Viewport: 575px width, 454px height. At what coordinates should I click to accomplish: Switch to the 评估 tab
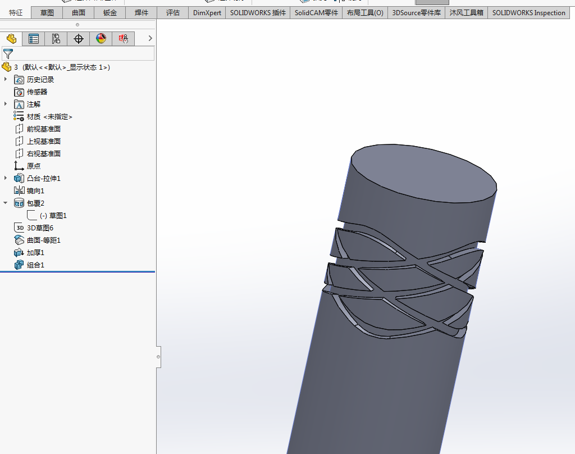pyautogui.click(x=173, y=13)
